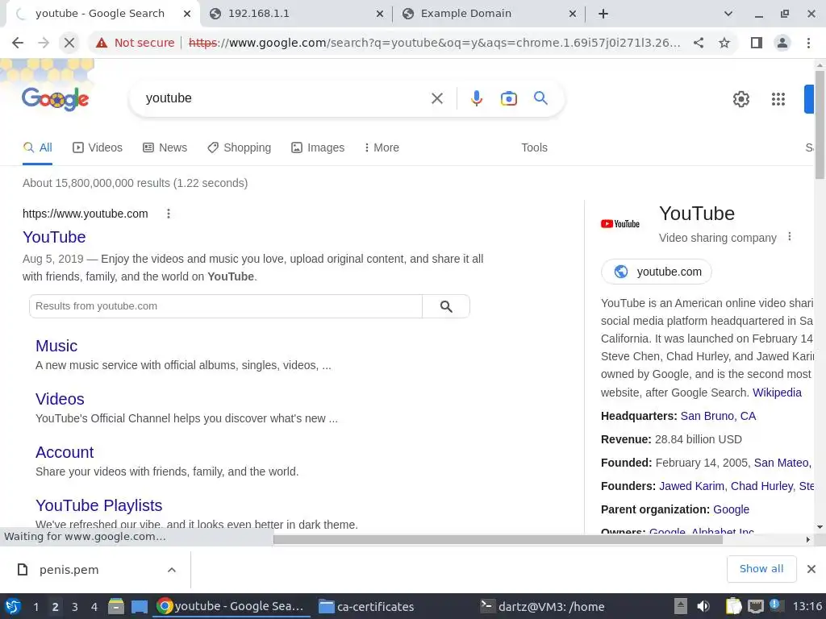This screenshot has height=619, width=826.
Task: Open San Bruno, CA headquarters link
Action: tap(718, 417)
